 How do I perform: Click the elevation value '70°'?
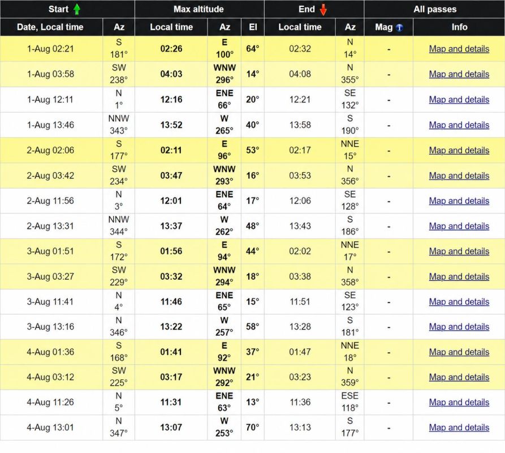[x=252, y=427]
